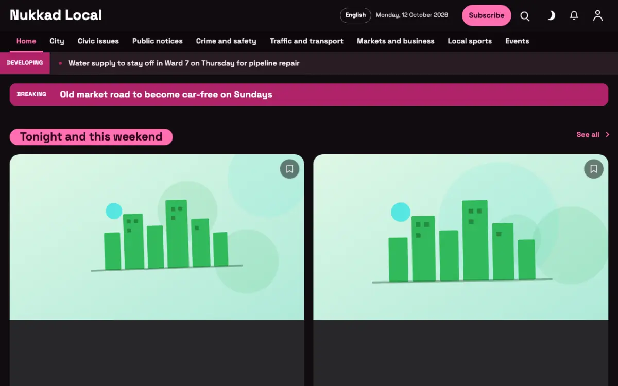The height and width of the screenshot is (386, 618).
Task: Go to Local sports
Action: 470,41
